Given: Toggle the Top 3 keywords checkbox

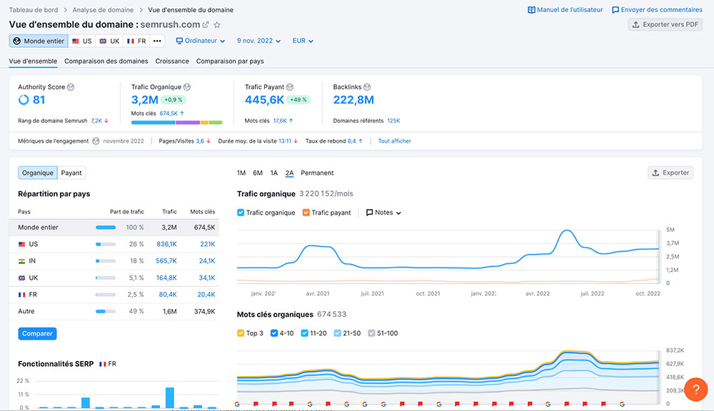Looking at the screenshot, I should click(x=241, y=333).
